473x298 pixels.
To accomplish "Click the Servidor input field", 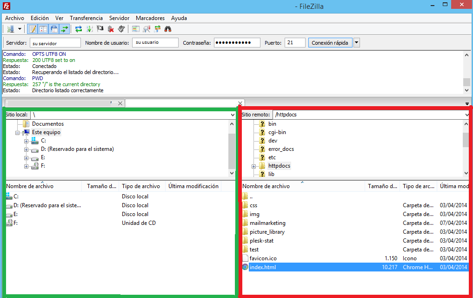I will [x=55, y=43].
